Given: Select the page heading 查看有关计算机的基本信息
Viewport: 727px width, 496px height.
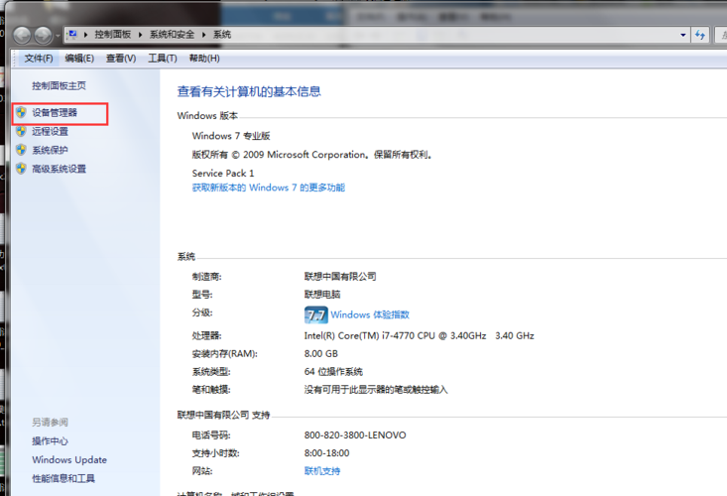Looking at the screenshot, I should [249, 92].
